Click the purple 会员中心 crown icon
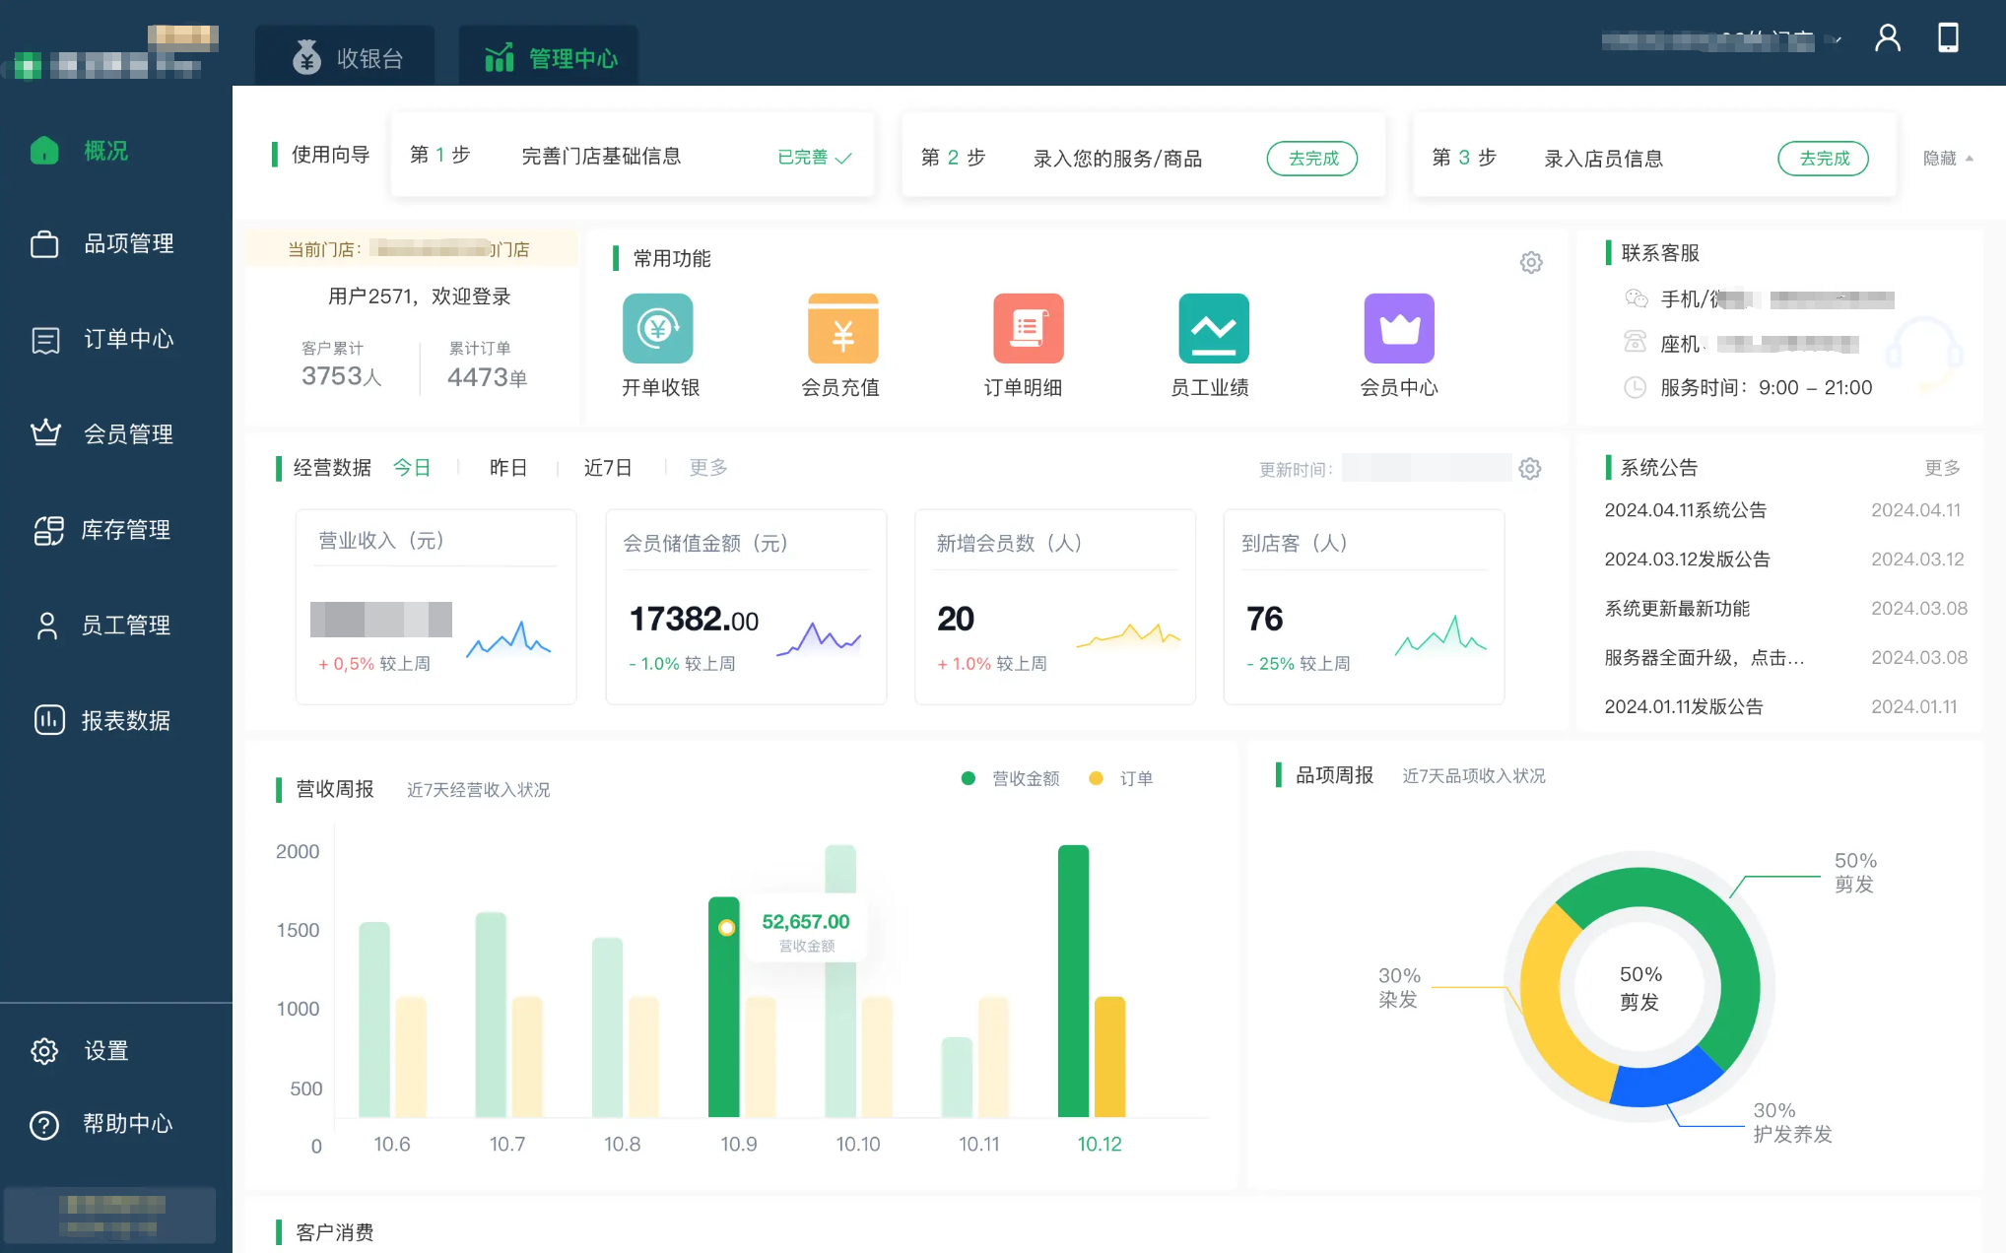This screenshot has height=1253, width=2006. pos(1398,329)
